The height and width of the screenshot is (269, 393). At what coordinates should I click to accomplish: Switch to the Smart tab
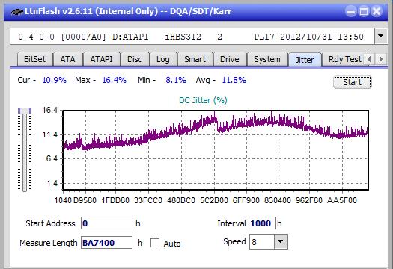[195, 59]
